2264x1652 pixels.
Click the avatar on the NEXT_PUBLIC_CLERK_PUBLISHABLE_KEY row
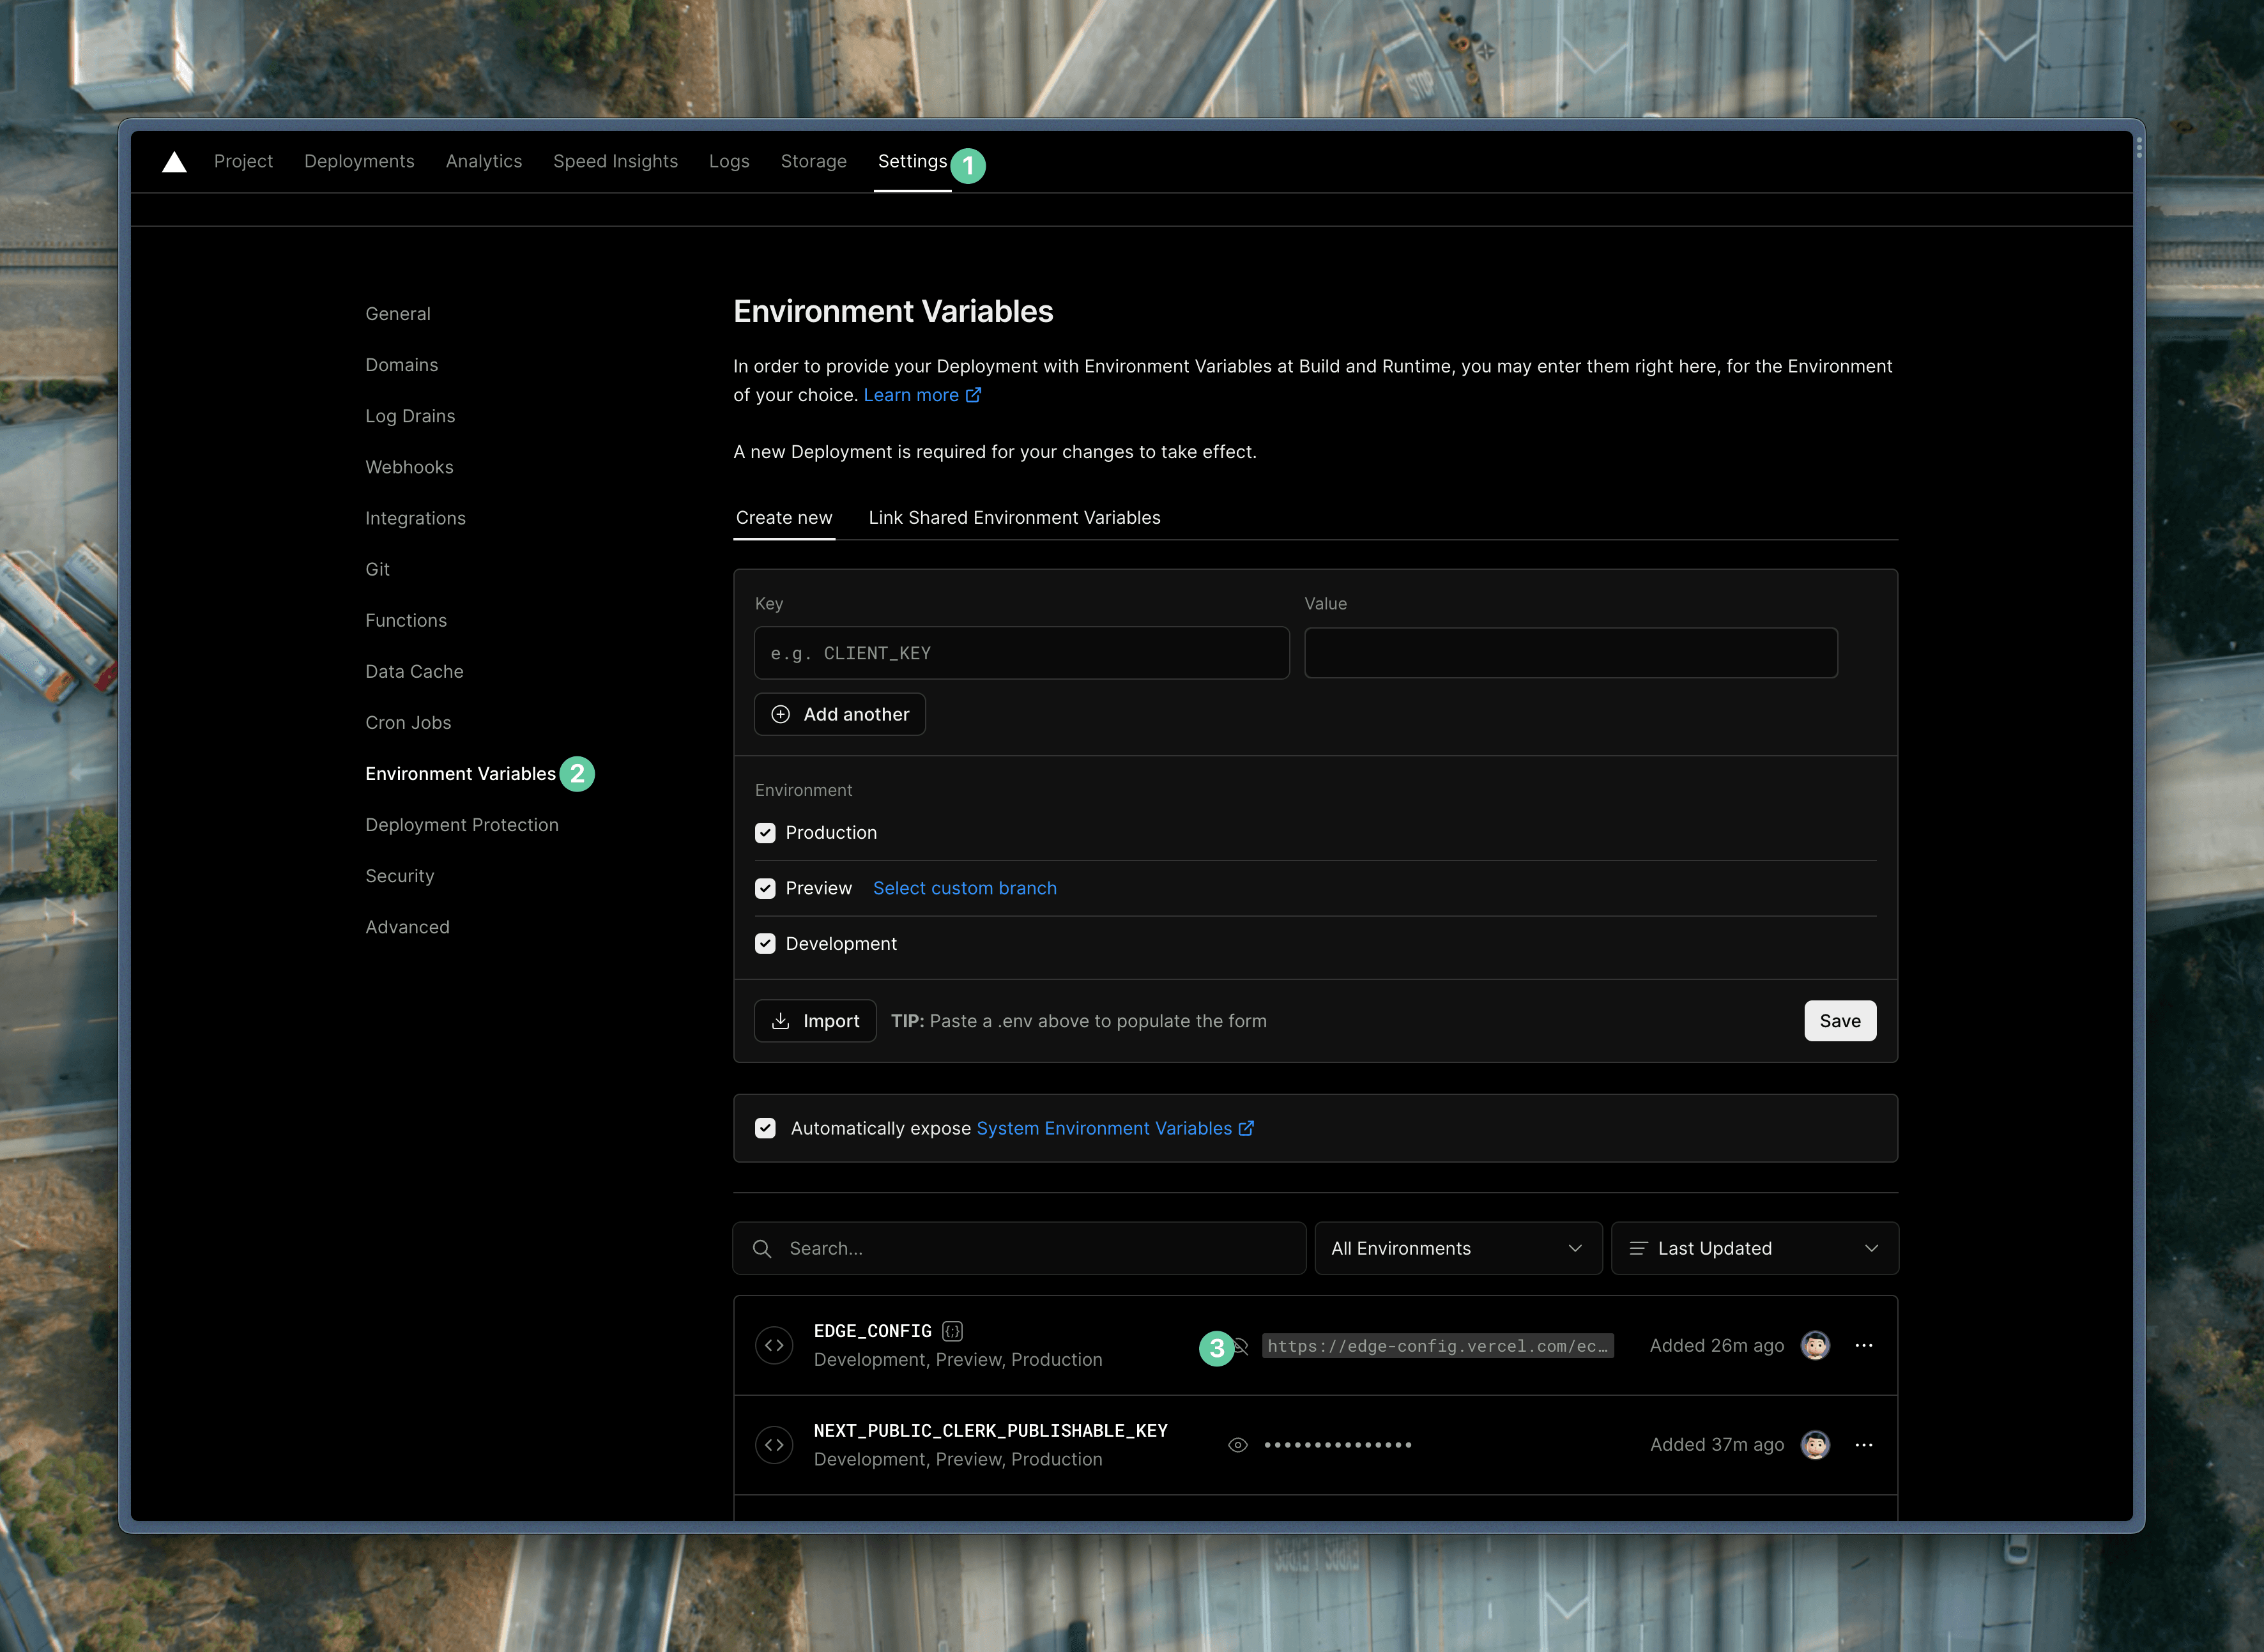pyautogui.click(x=1815, y=1445)
